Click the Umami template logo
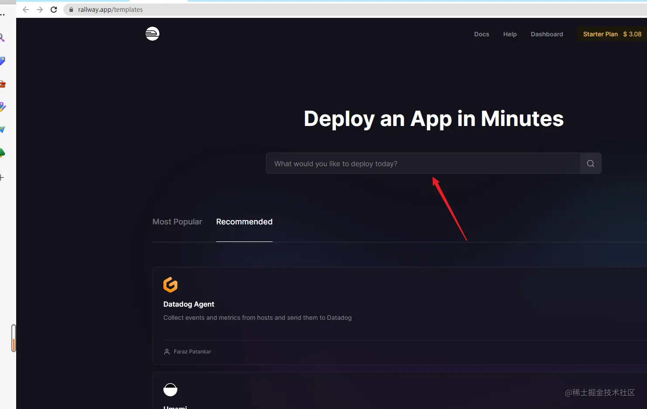The image size is (647, 409). (x=170, y=389)
